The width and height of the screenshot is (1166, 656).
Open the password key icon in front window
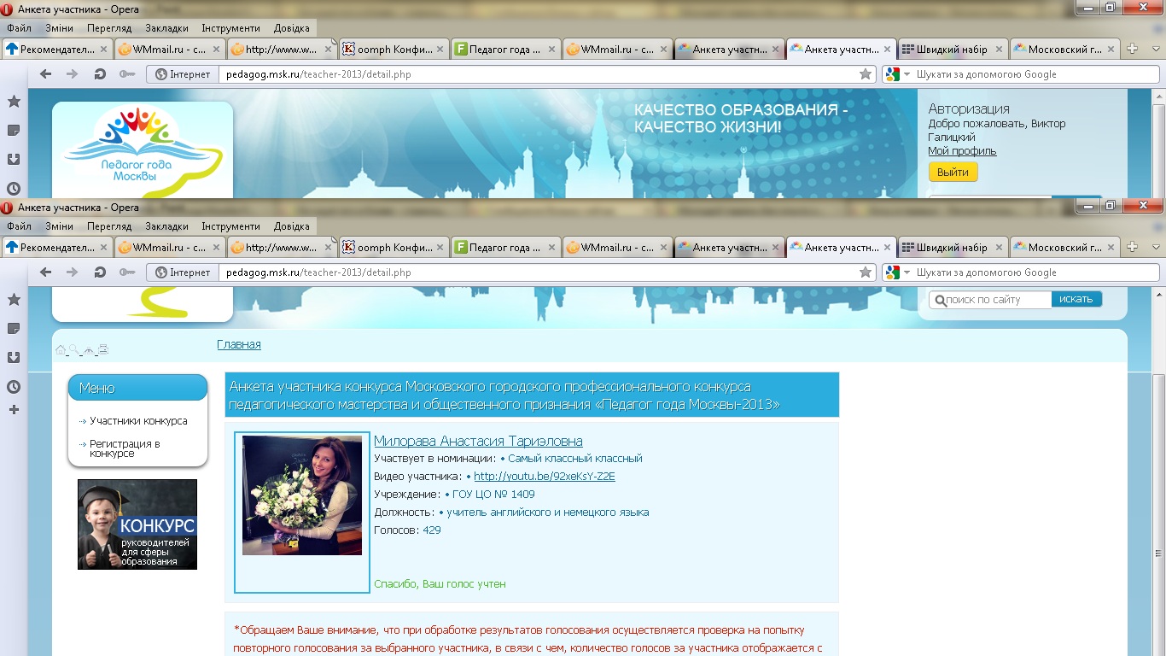pyautogui.click(x=127, y=272)
